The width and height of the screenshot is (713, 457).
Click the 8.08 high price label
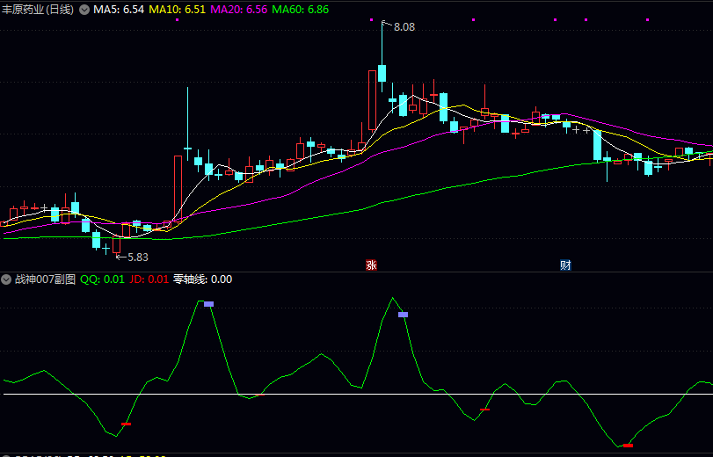pos(404,27)
